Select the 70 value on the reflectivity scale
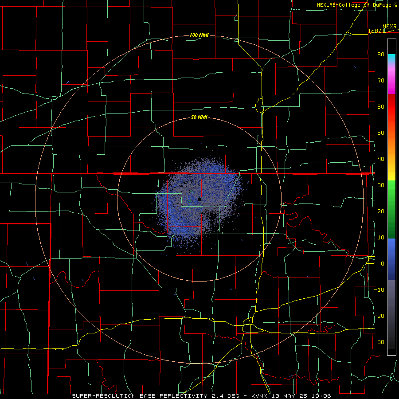399x399 pixels. tap(381, 80)
